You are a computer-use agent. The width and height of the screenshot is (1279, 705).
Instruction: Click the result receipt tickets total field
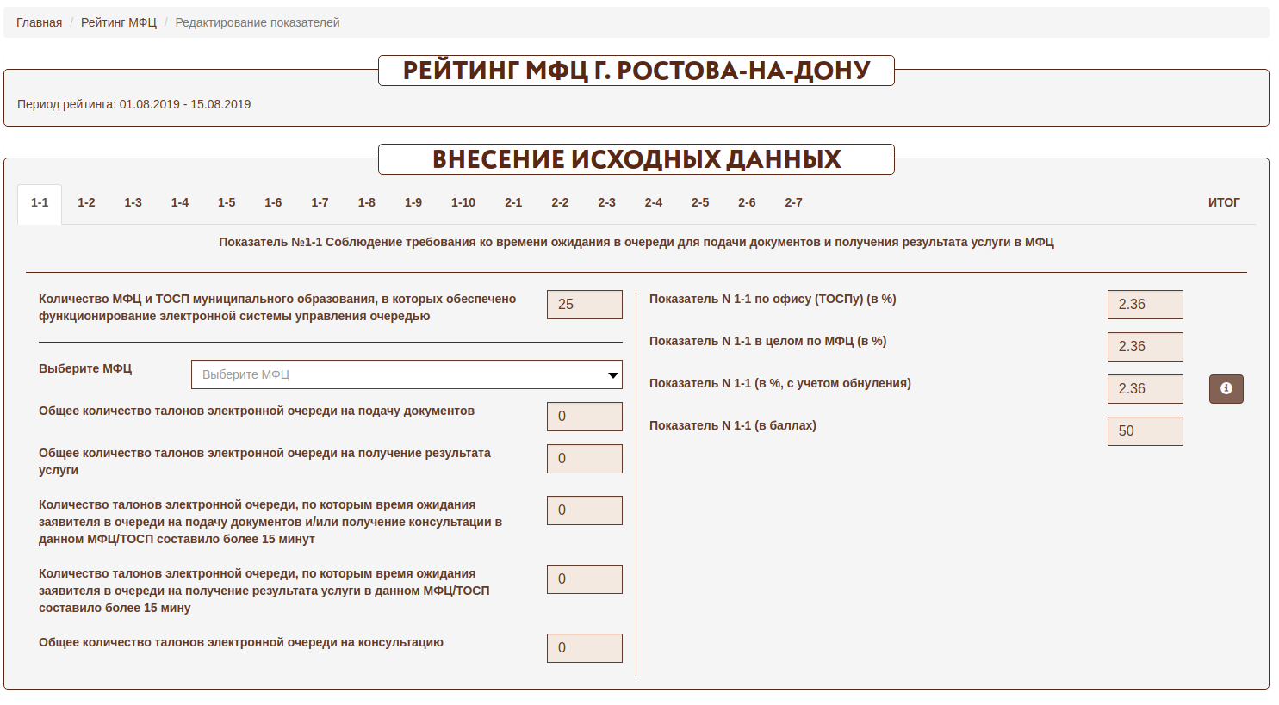(584, 459)
